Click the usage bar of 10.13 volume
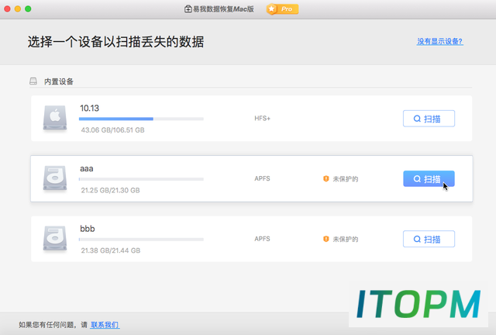This screenshot has width=496, height=335. point(141,119)
